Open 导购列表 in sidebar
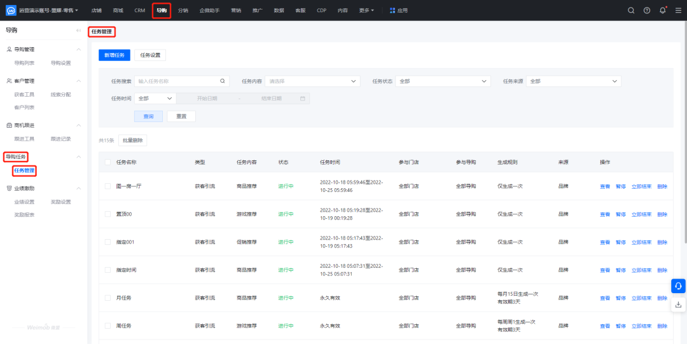Viewport: 687px width, 344px height. coord(25,63)
